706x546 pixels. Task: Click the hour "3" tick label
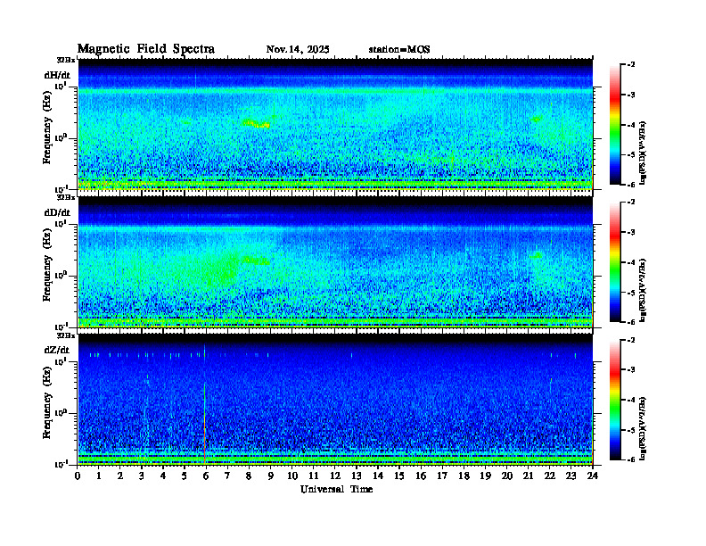[142, 476]
